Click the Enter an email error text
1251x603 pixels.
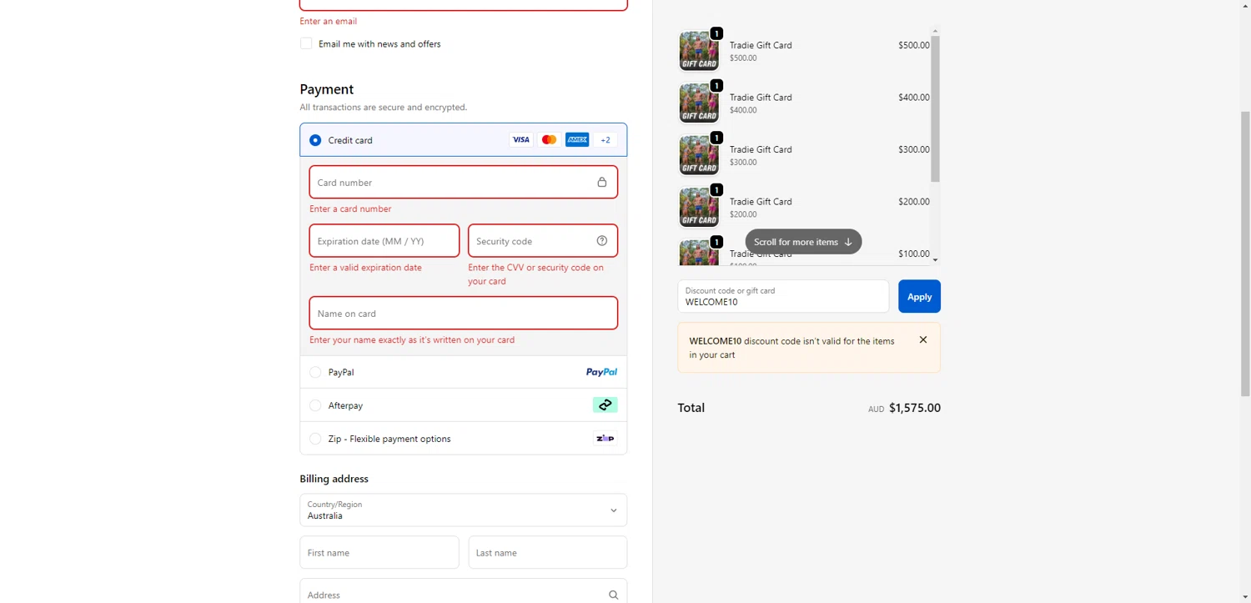329,21
